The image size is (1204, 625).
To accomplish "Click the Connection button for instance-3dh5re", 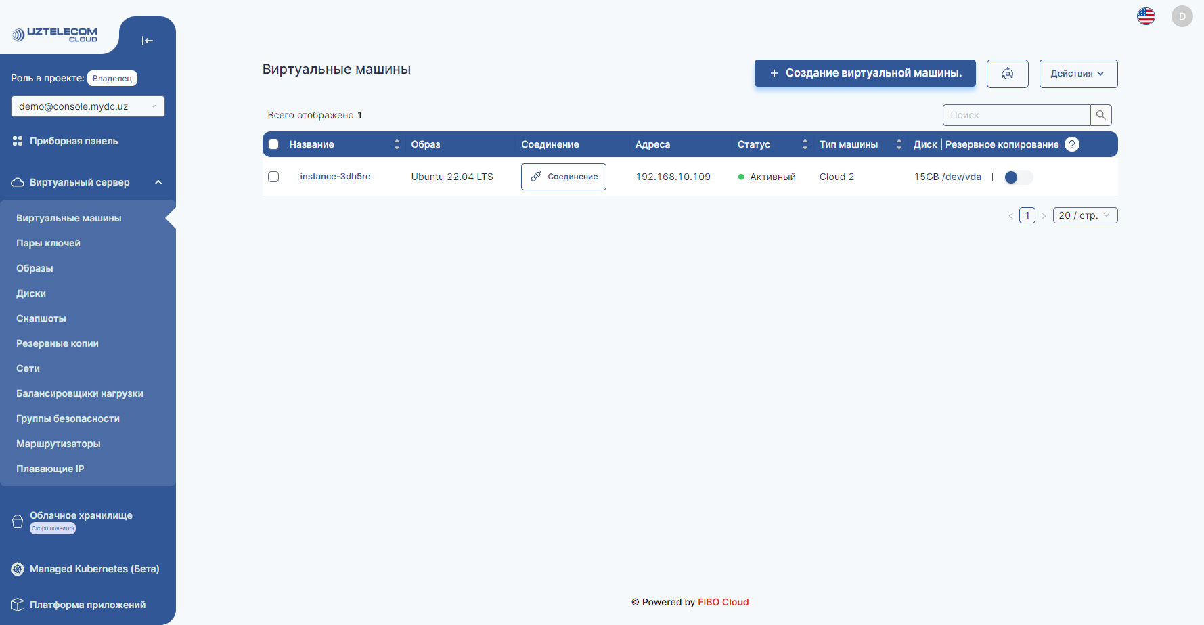I will pos(563,177).
